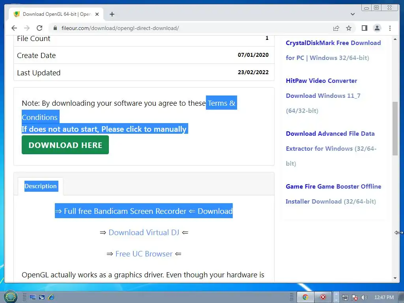Bookmark this page with the star icon

(x=349, y=28)
